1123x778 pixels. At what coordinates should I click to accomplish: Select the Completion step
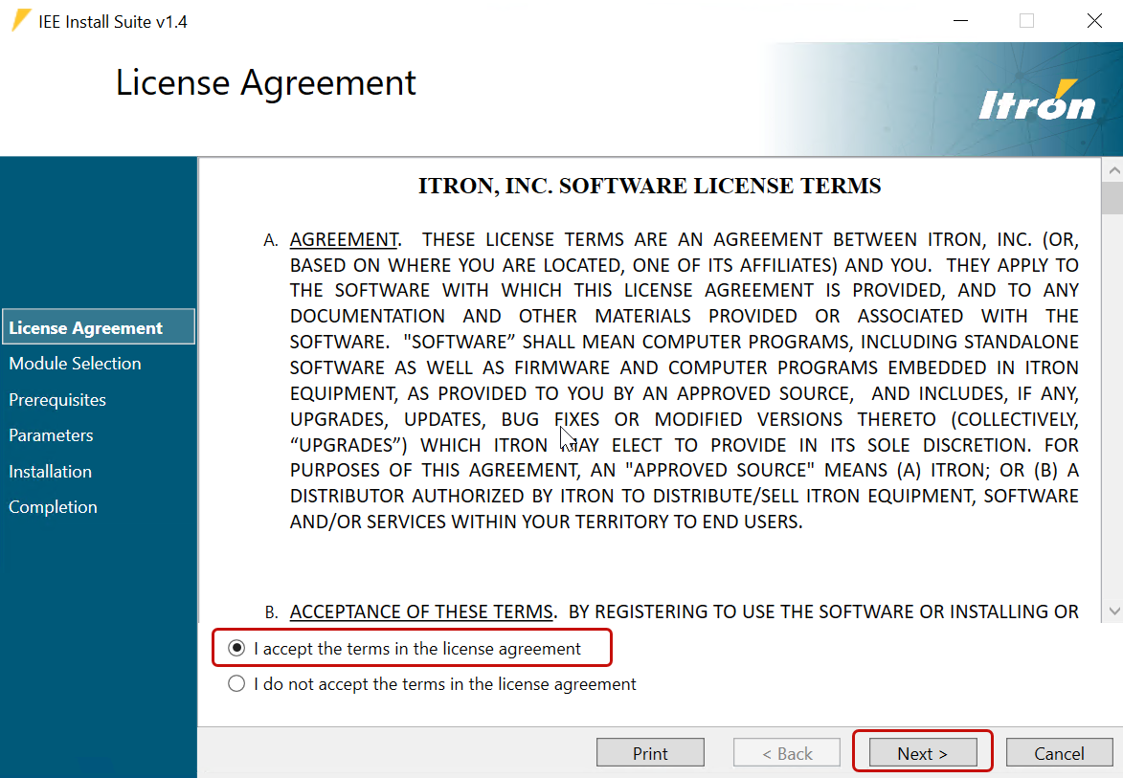pos(53,506)
